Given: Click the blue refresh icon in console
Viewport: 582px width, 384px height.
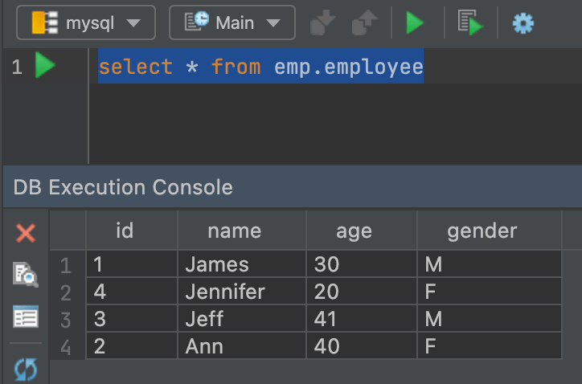Looking at the screenshot, I should pyautogui.click(x=26, y=370).
